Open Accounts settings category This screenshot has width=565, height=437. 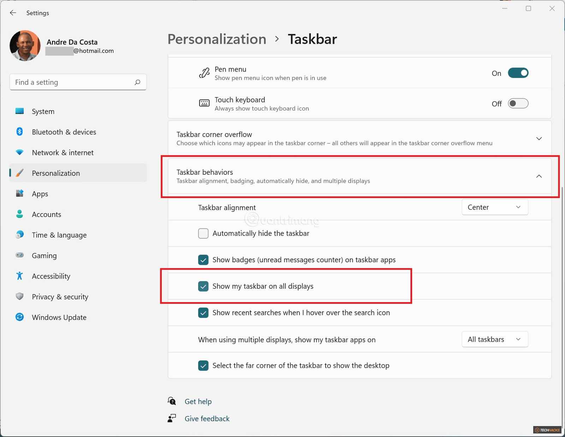pos(78,214)
